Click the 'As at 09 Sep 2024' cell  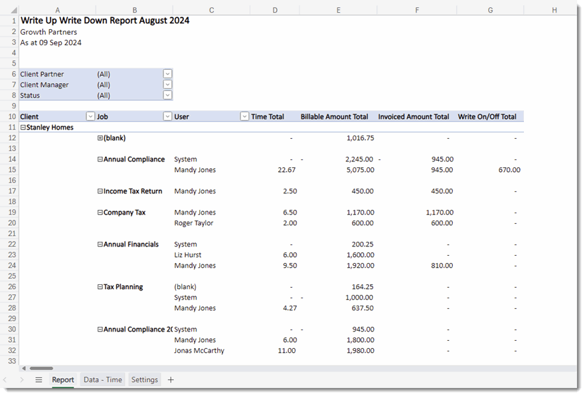[x=50, y=43]
